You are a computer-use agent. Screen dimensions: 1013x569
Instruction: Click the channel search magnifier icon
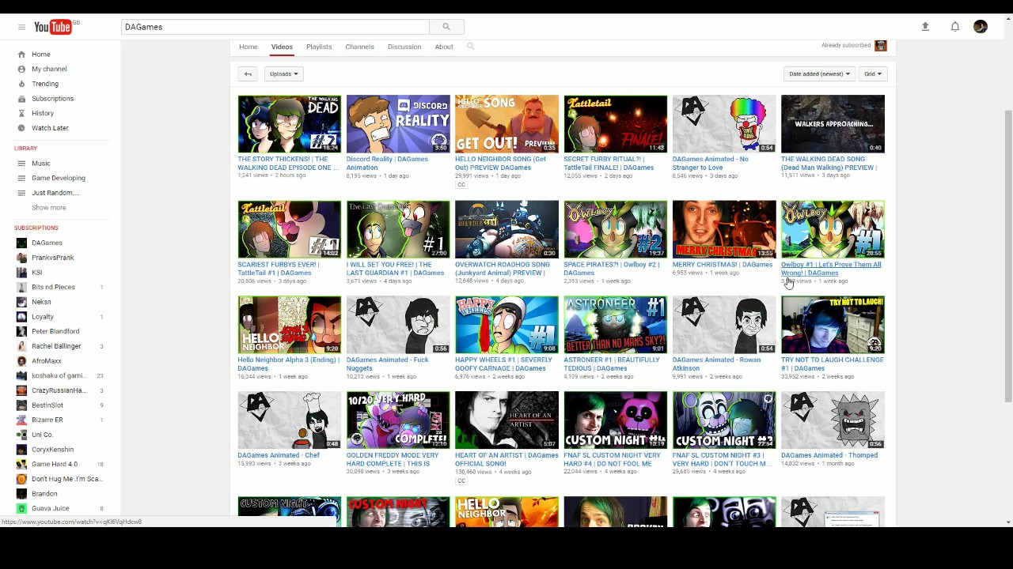coord(470,47)
